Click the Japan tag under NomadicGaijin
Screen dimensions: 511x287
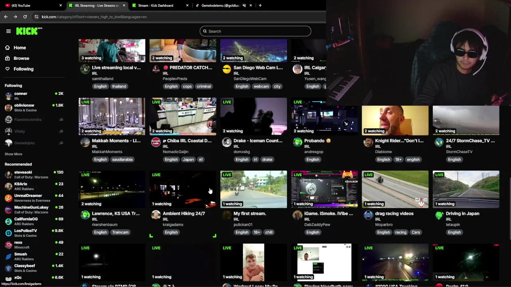pos(188,159)
